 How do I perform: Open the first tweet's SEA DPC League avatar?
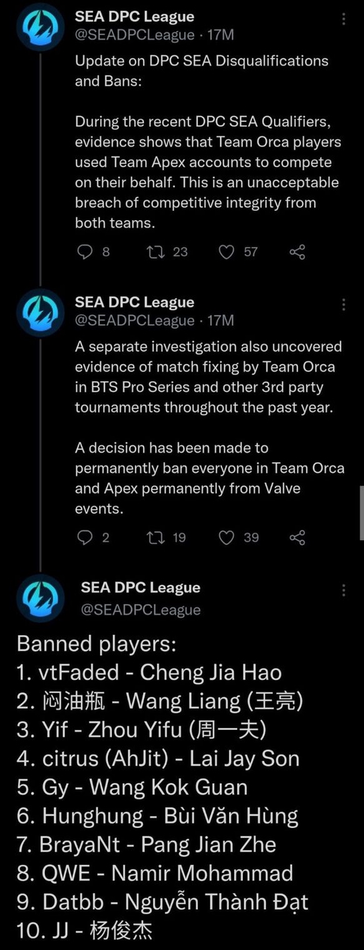39,27
